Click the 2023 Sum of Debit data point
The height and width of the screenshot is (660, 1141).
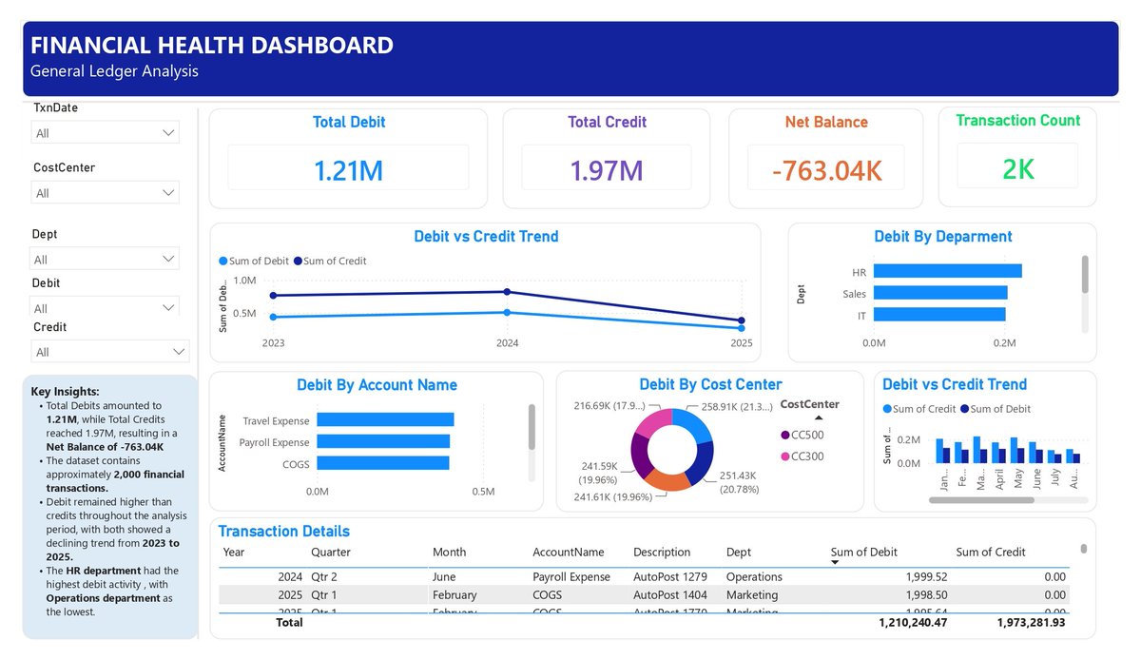273,317
